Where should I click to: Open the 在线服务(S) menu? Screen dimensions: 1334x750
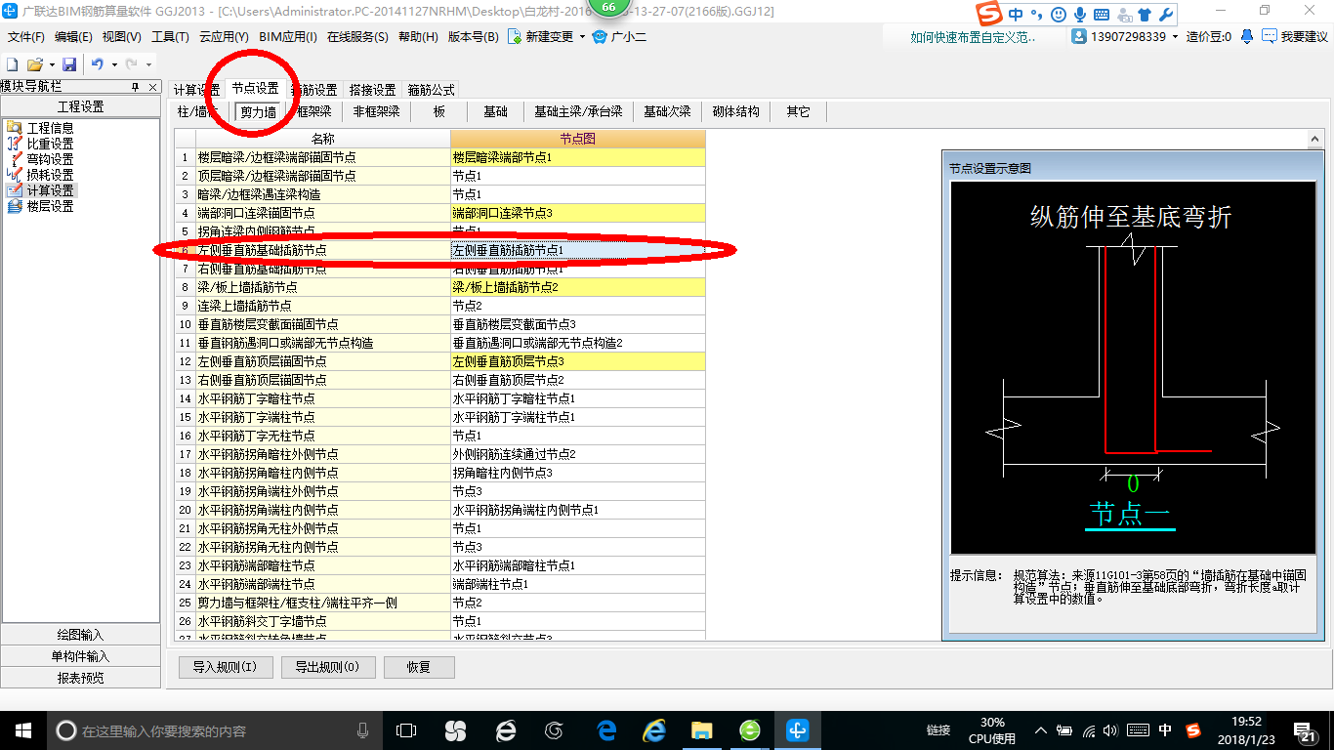click(357, 37)
